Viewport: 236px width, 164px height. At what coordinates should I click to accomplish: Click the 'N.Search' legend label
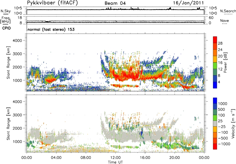228,11
